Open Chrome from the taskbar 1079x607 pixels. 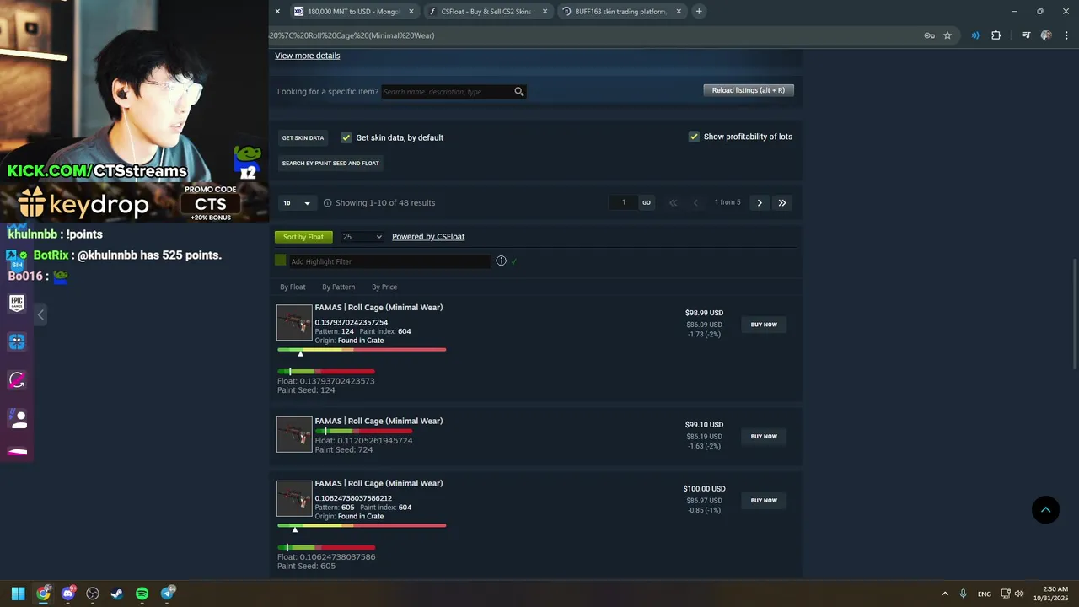pyautogui.click(x=43, y=594)
